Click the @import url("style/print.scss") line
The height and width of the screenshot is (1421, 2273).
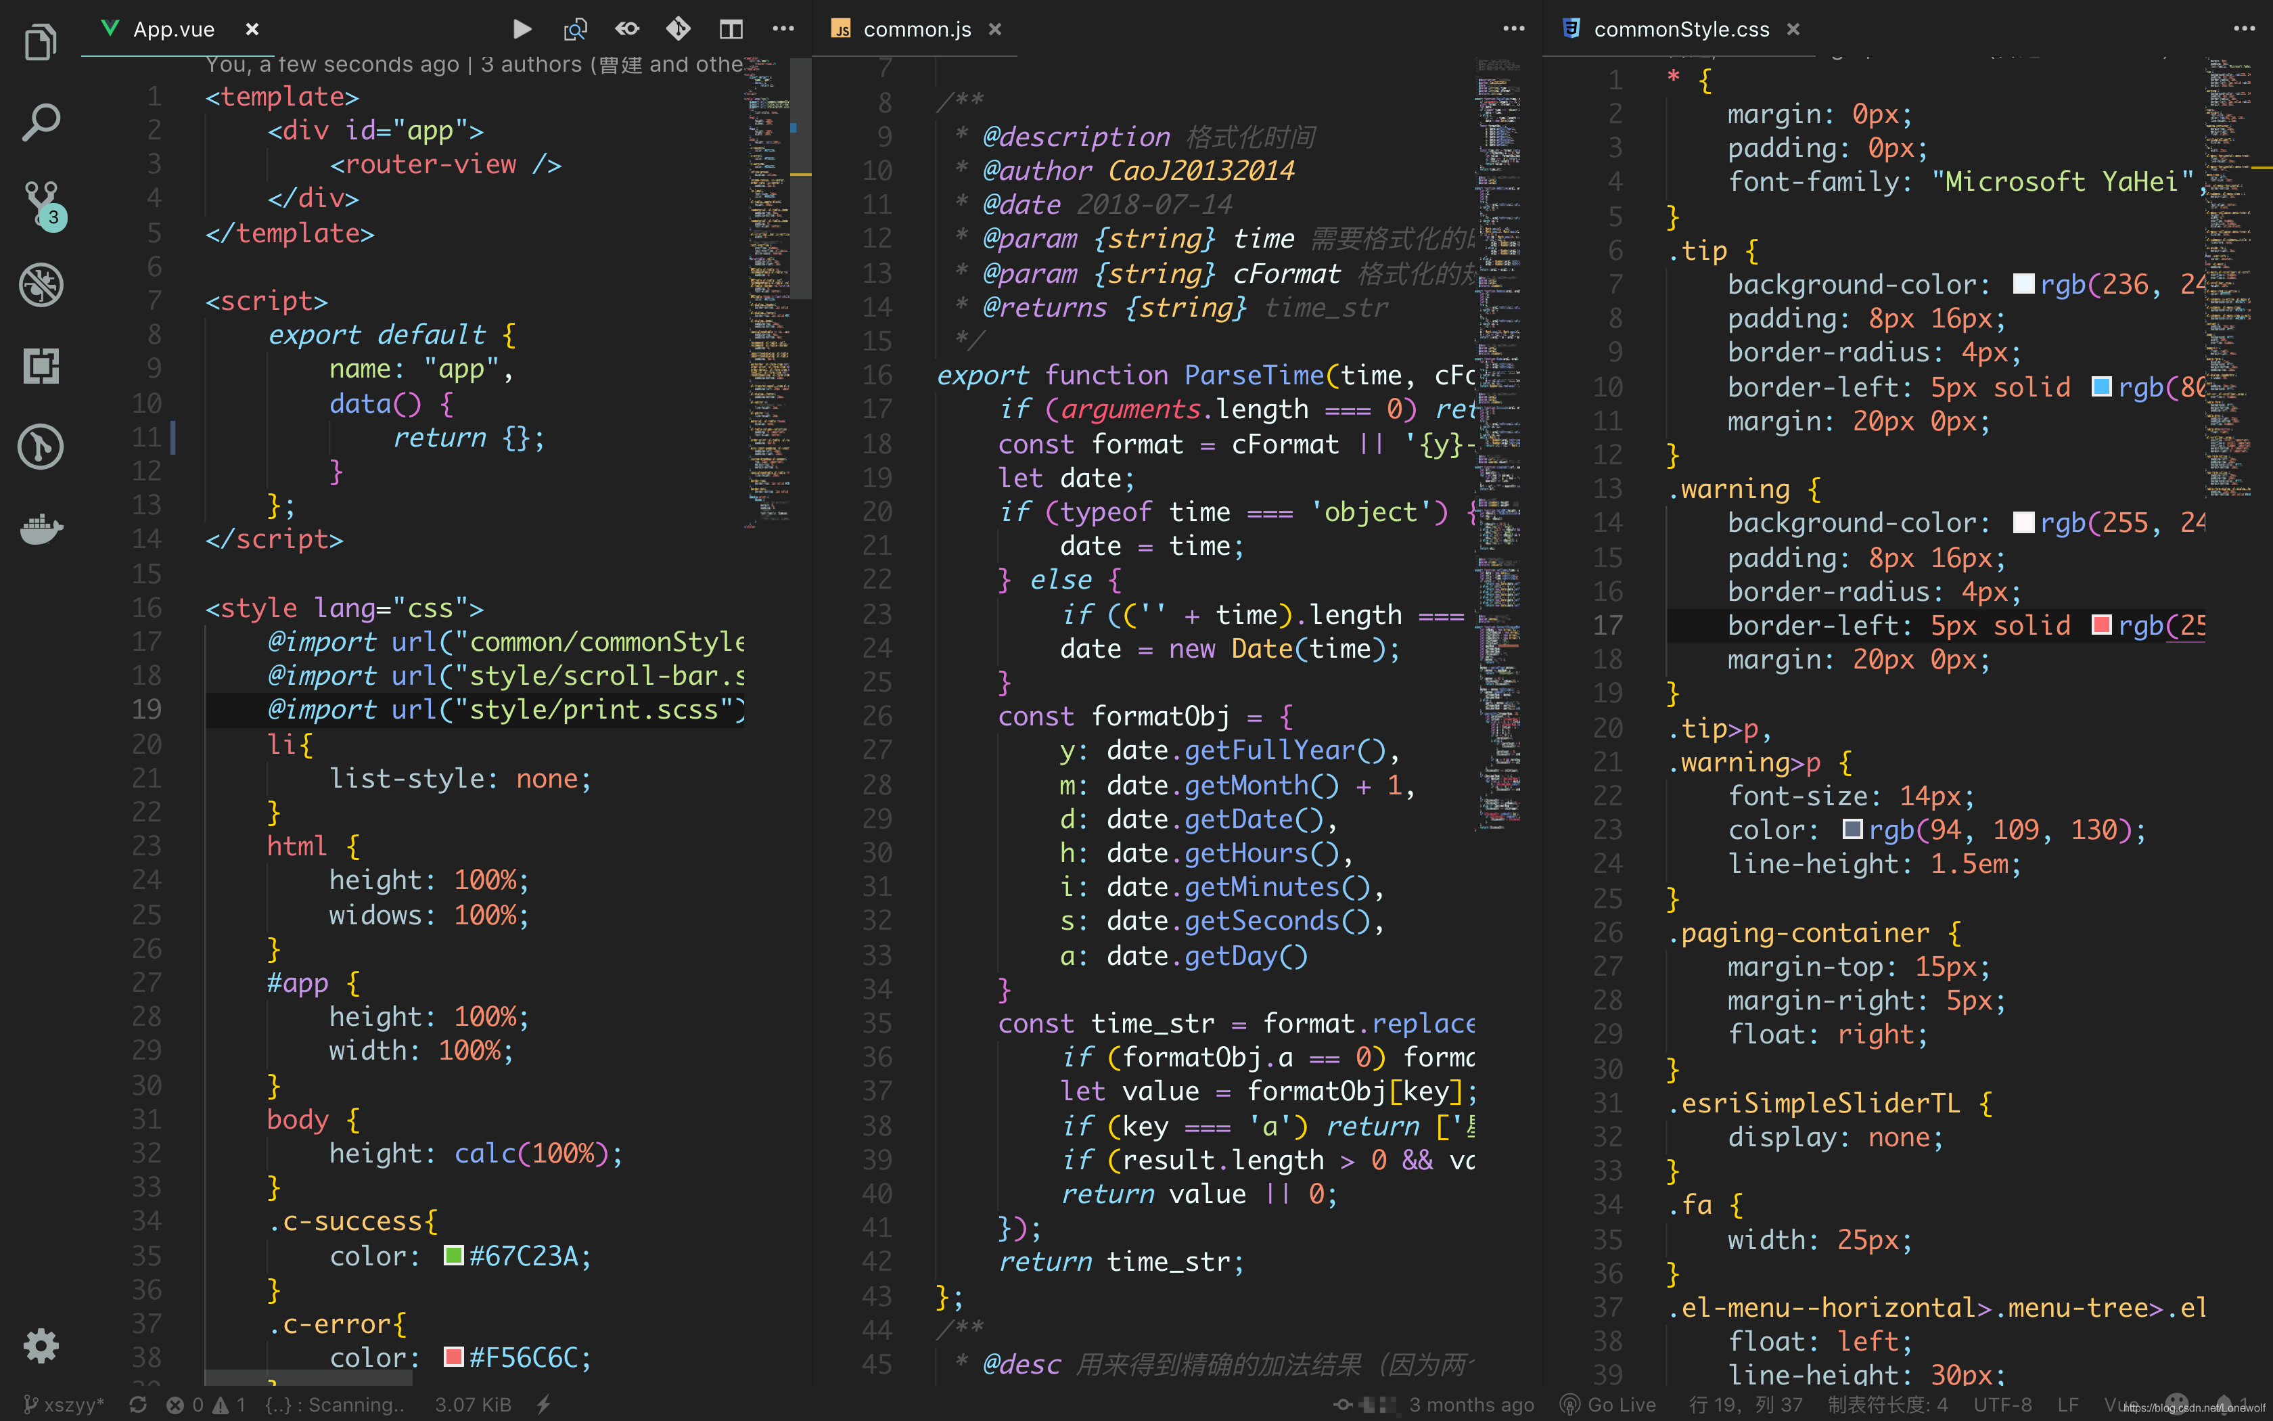(507, 710)
